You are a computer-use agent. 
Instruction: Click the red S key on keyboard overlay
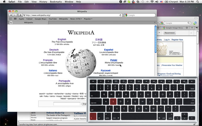pos(113,102)
